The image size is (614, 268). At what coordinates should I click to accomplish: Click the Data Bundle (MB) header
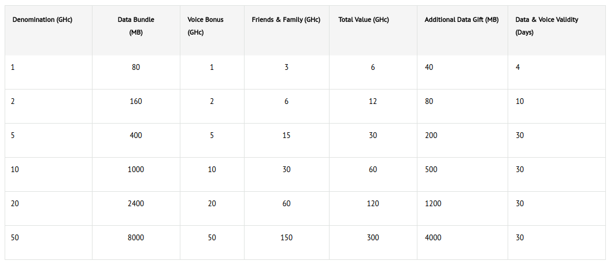pyautogui.click(x=136, y=26)
